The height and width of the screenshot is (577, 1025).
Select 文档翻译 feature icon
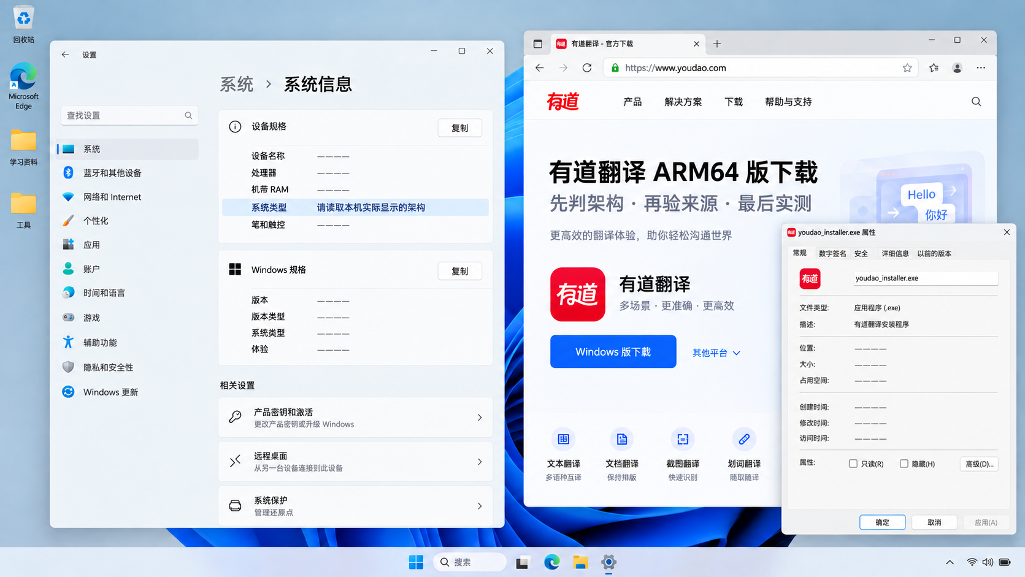pos(622,439)
